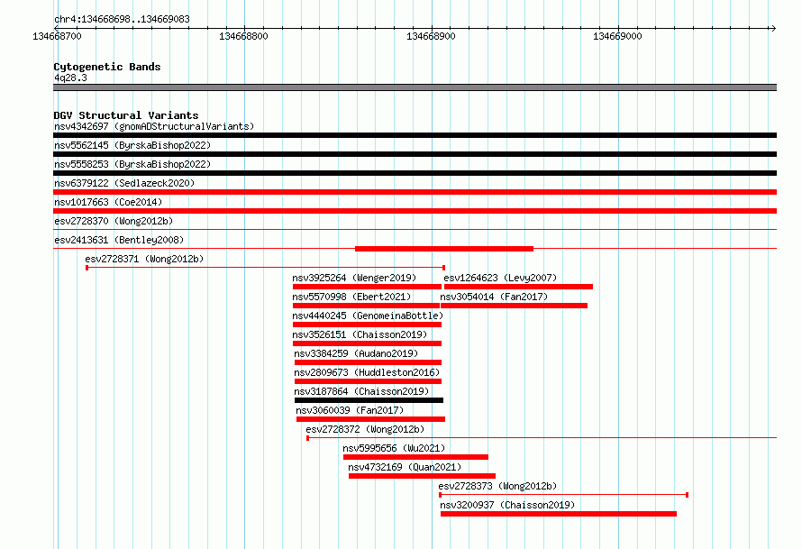This screenshot has height=549, width=802.
Task: Click the black bar under nsv5558253
Action: tap(415, 173)
